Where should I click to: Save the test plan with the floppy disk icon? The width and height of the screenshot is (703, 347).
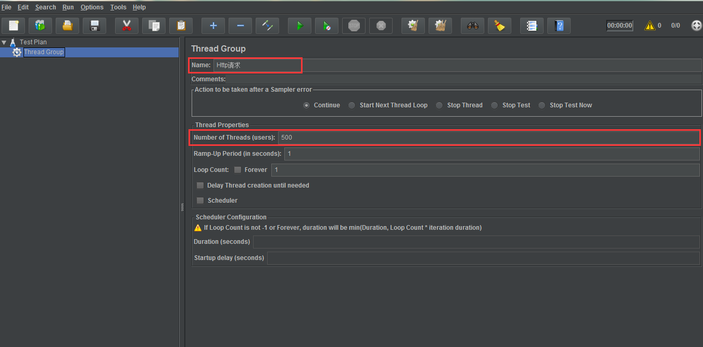coord(94,26)
